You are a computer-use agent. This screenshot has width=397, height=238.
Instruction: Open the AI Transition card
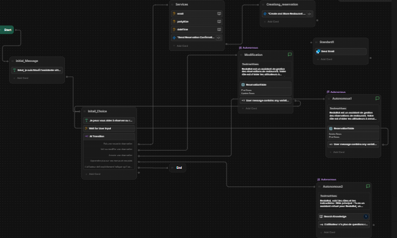coord(109,136)
